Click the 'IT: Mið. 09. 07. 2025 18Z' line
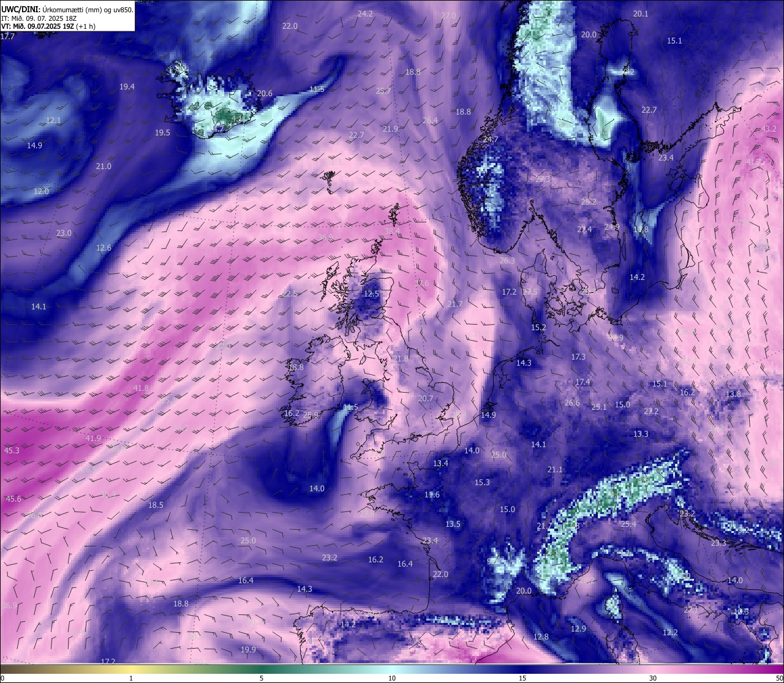This screenshot has width=784, height=683. pos(39,18)
